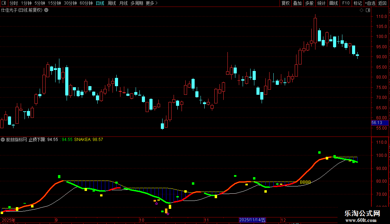The height and width of the screenshot is (224, 390).
Task: Click the 110.0 label on main price axis
Action: (x=381, y=17)
